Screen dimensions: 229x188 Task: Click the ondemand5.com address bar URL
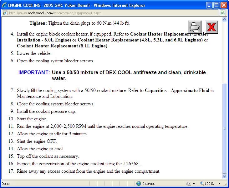click(x=55, y=13)
